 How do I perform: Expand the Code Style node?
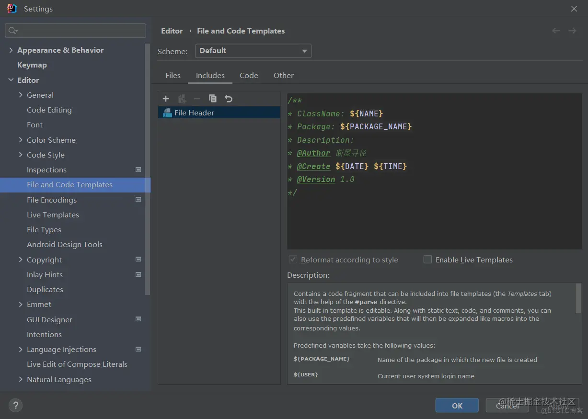(x=21, y=155)
